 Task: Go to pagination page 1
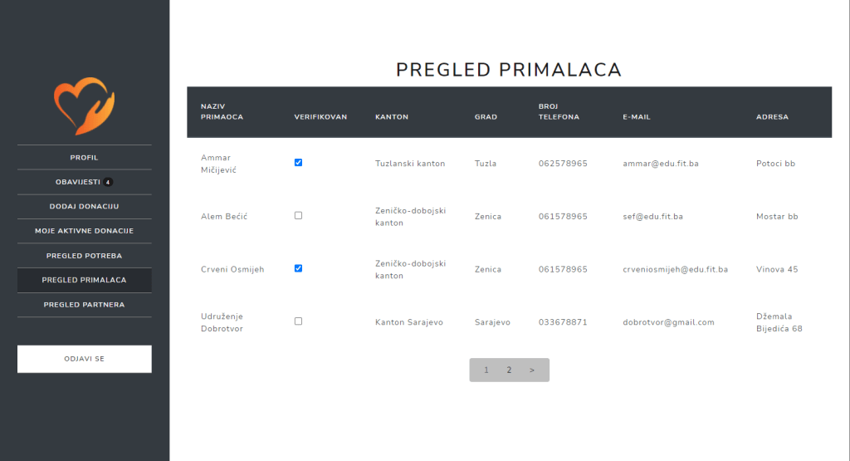486,370
